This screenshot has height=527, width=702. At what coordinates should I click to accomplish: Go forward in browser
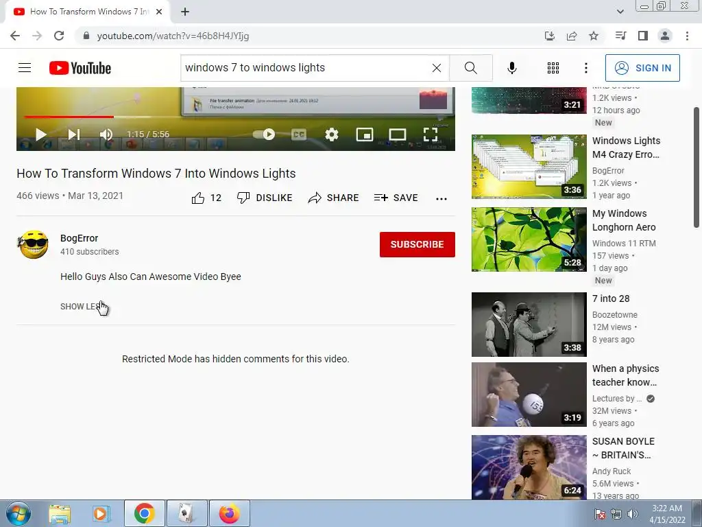point(37,36)
